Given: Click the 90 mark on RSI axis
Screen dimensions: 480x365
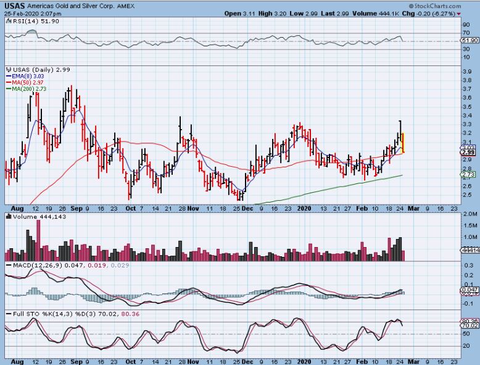Looking at the screenshot, I should click(466, 25).
